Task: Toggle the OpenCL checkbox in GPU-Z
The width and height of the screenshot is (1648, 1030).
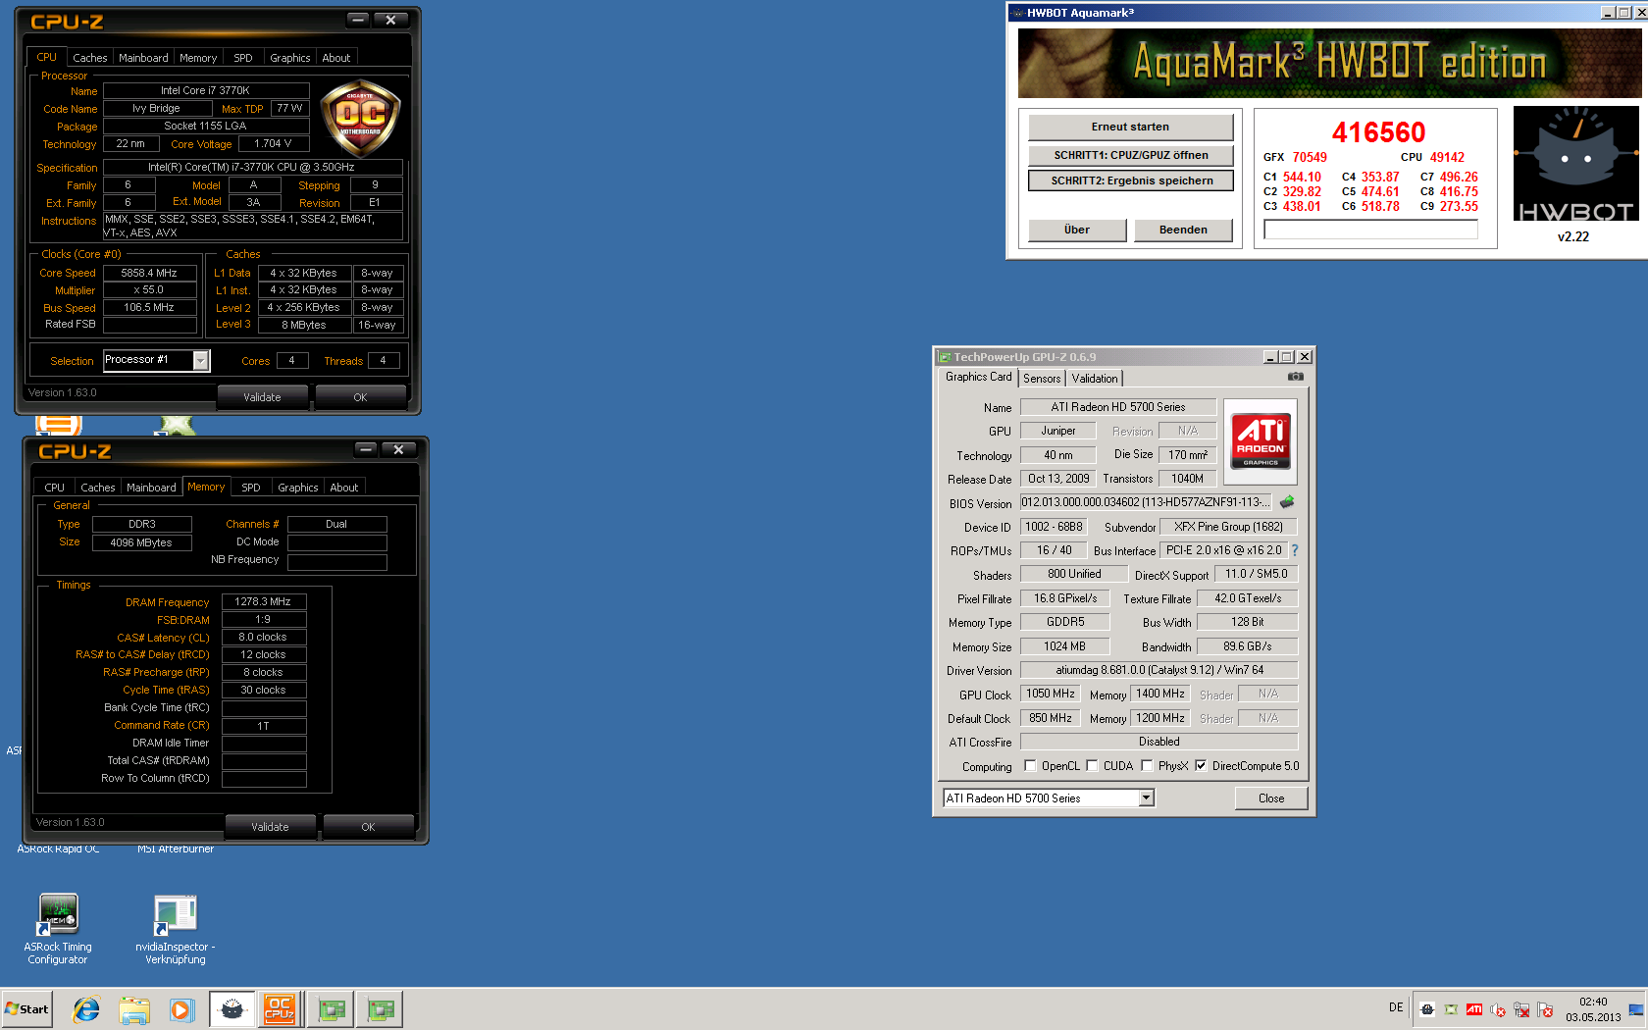Action: click(x=1030, y=766)
